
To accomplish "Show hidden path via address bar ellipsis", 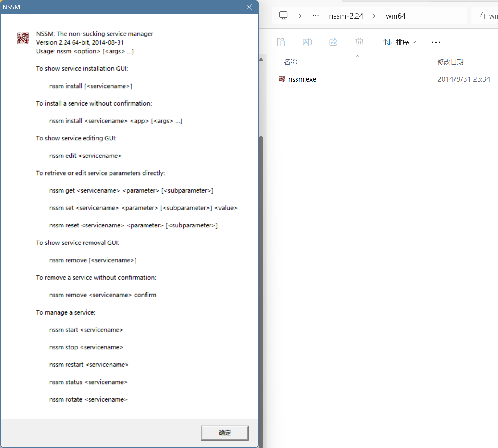I will point(316,16).
